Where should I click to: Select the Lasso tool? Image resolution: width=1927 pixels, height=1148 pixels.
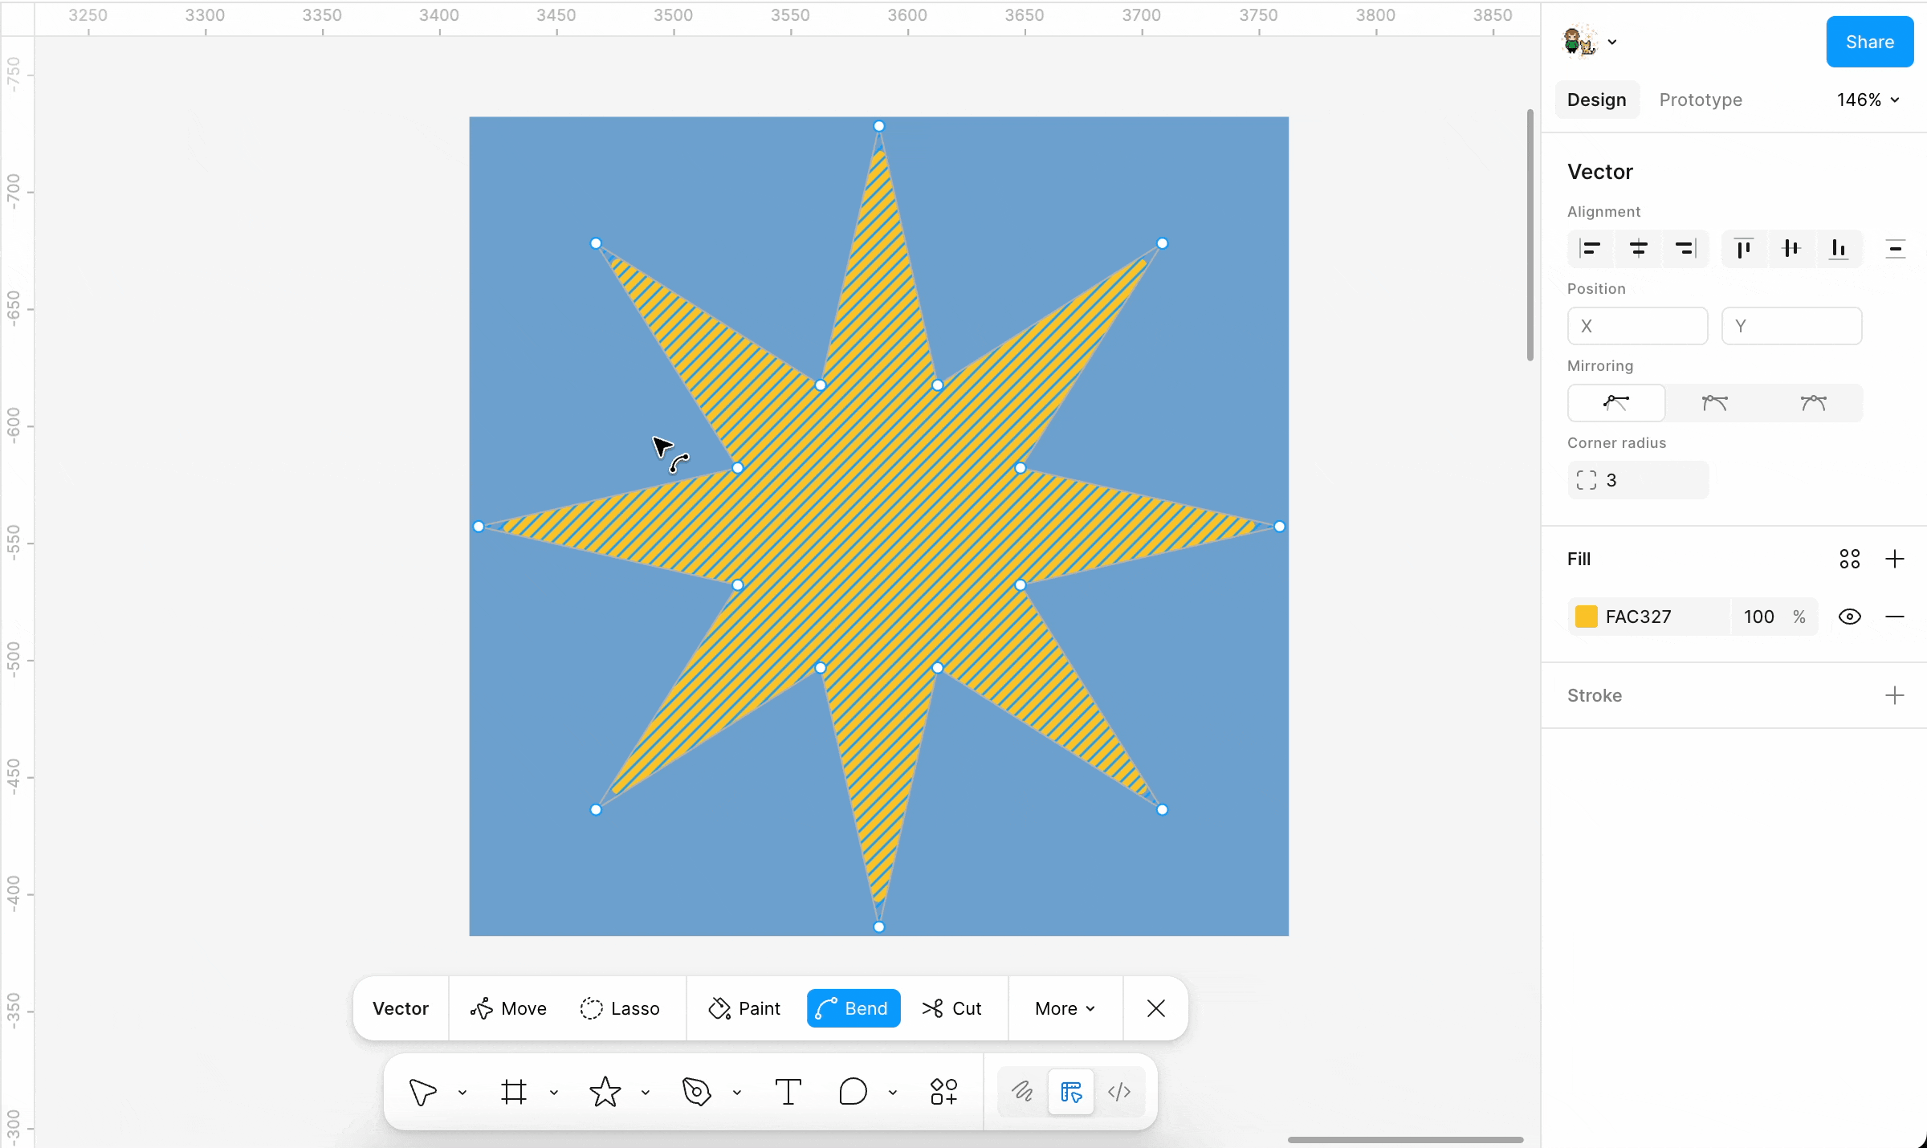pyautogui.click(x=620, y=1008)
